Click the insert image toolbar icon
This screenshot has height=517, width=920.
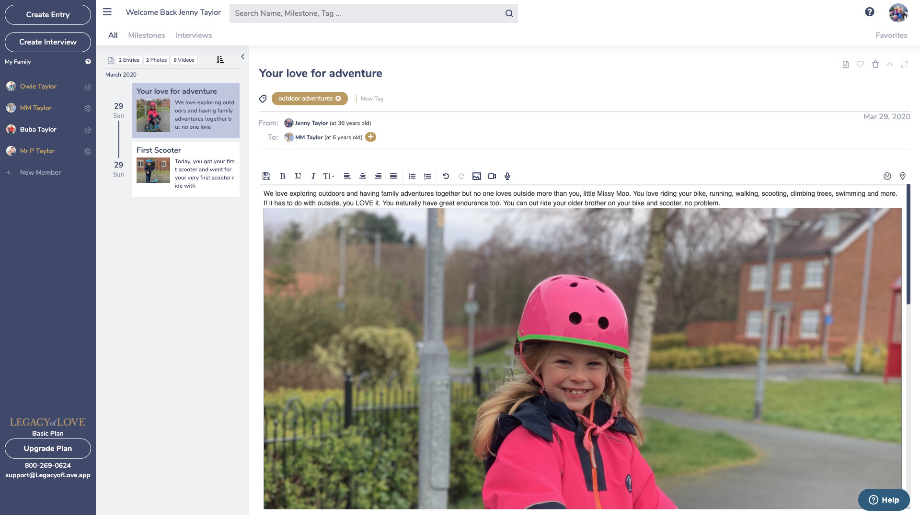[x=477, y=176]
